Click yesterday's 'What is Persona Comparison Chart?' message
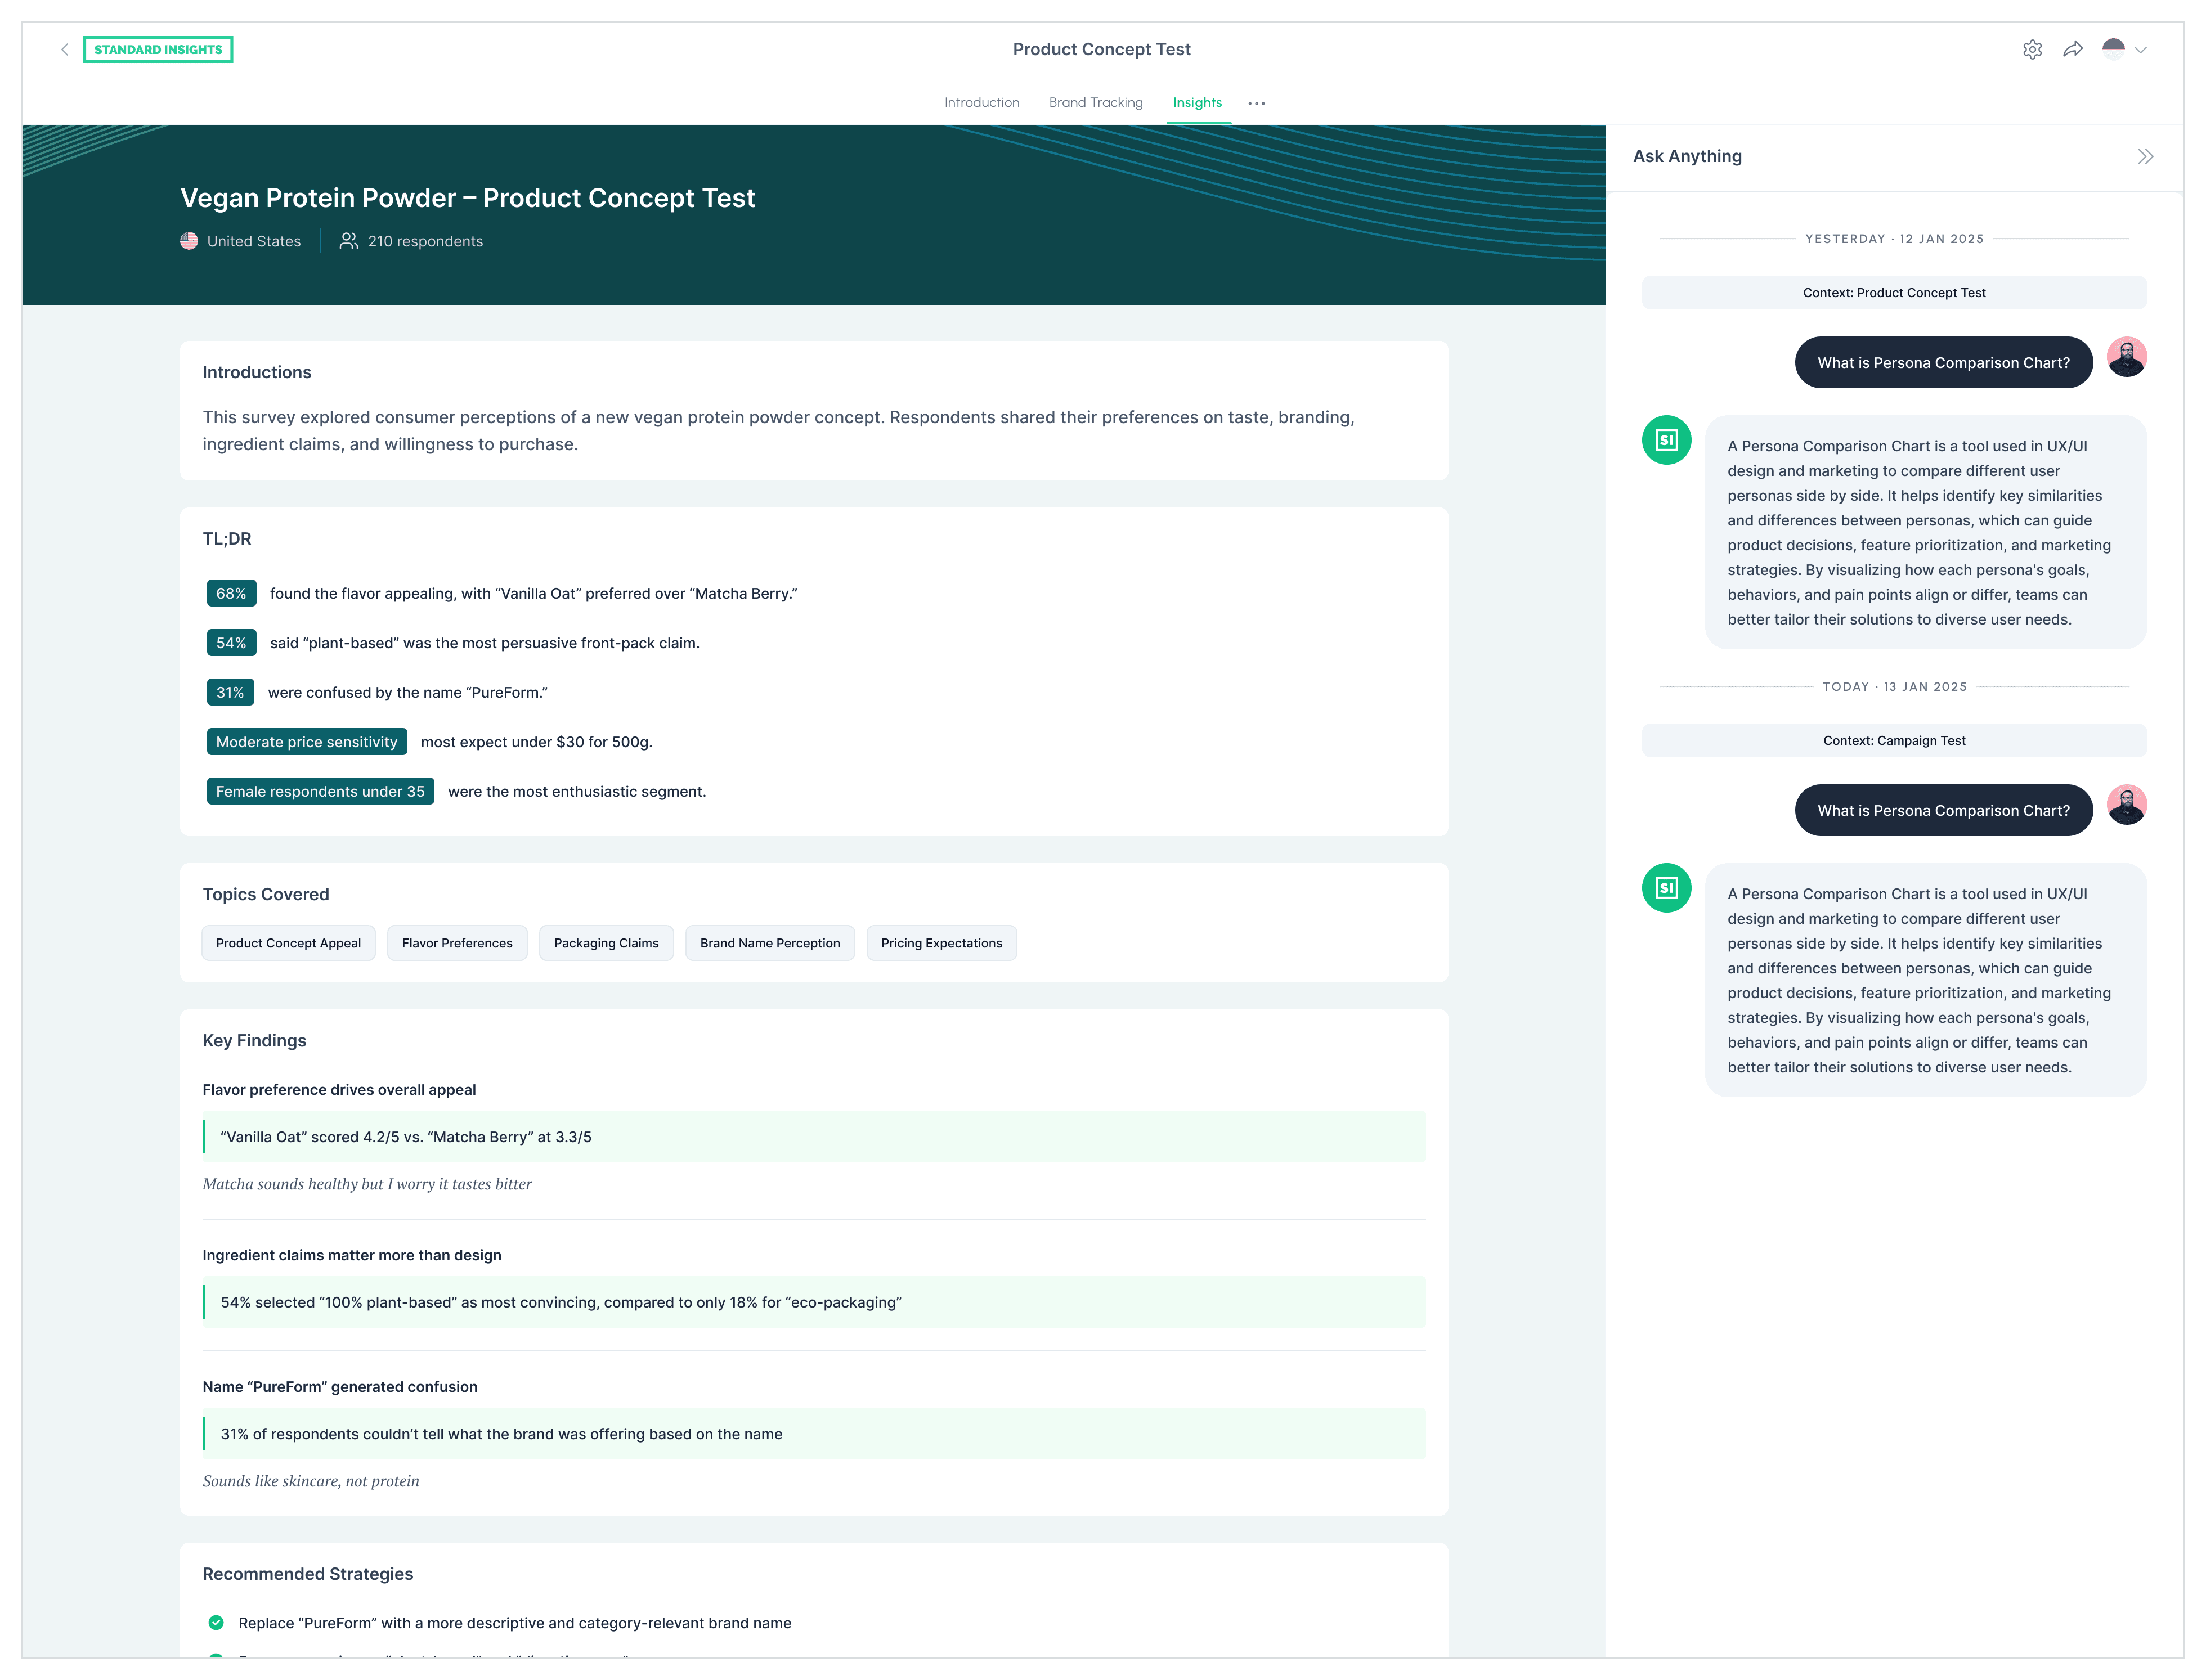2206x1680 pixels. pyautogui.click(x=1944, y=363)
